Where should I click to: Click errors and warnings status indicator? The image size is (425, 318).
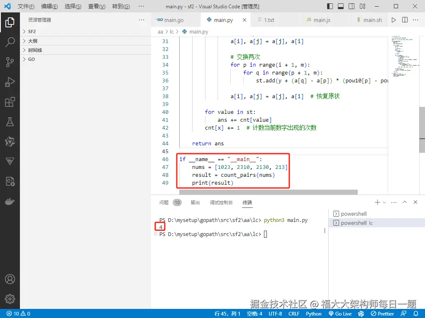click(18, 313)
